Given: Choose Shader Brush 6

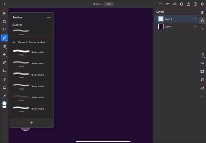Looking at the screenshot, I should coord(32,109).
